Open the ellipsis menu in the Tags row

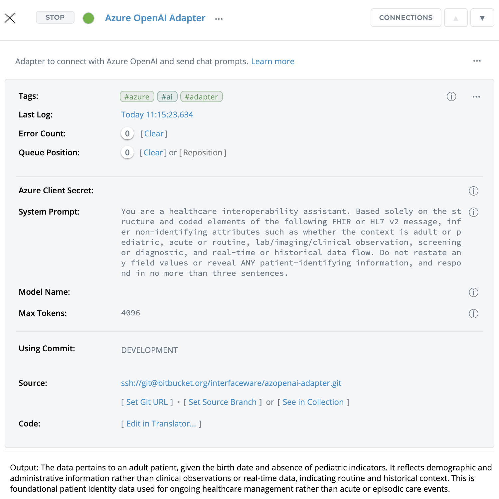coord(476,97)
